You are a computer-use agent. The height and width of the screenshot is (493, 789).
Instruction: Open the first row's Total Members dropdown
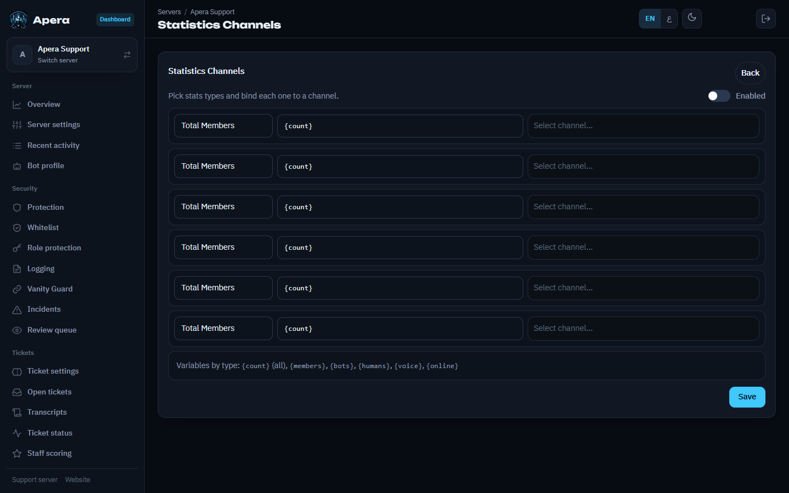[x=224, y=126]
